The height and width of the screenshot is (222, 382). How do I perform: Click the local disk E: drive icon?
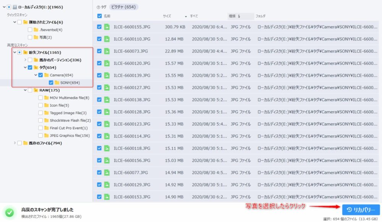pos(15,7)
